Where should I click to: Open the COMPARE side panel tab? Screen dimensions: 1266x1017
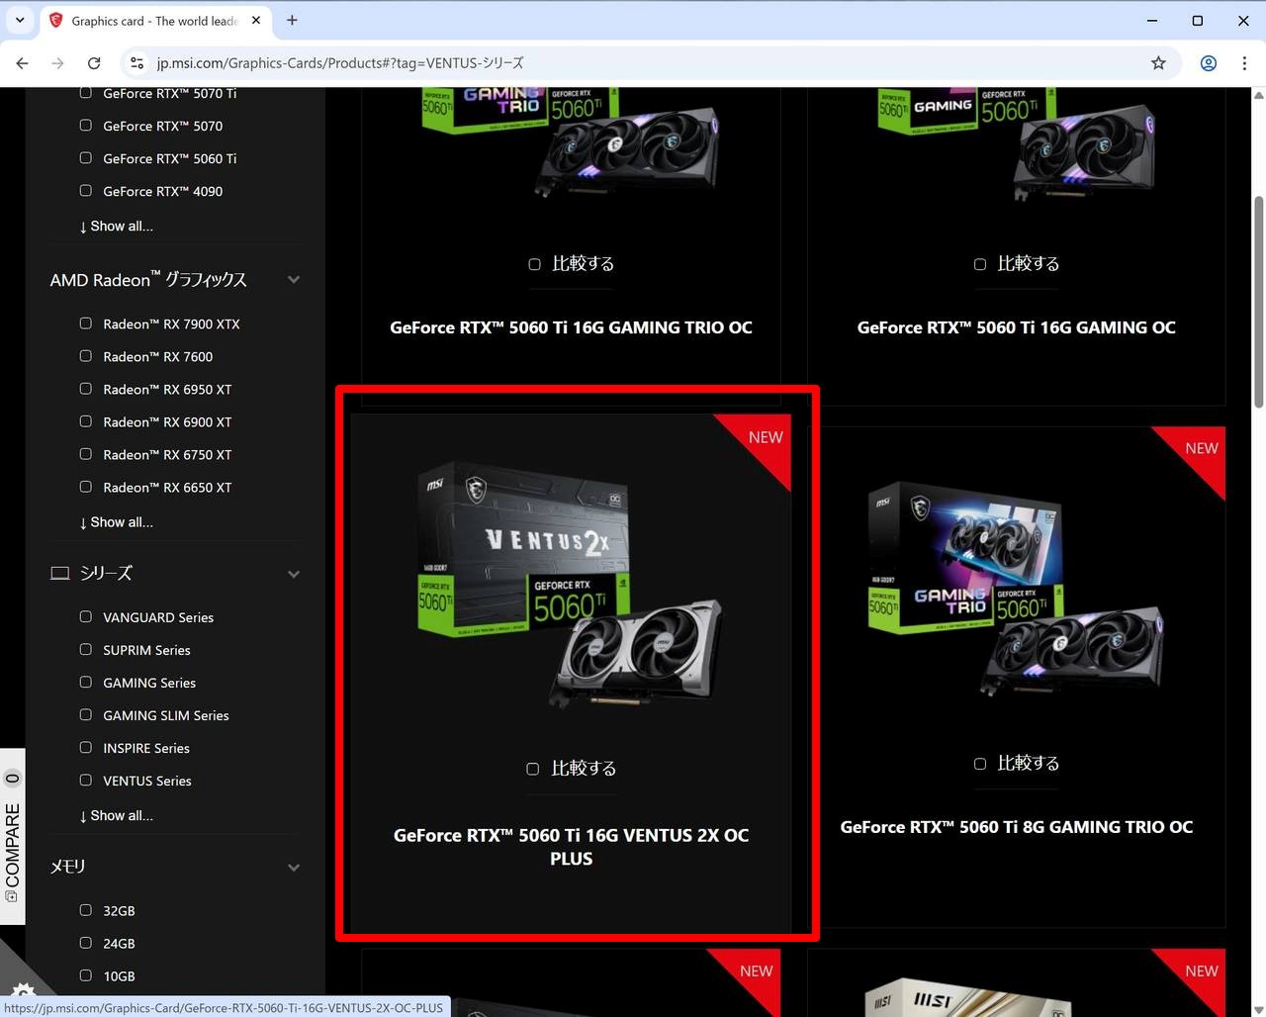(x=12, y=836)
